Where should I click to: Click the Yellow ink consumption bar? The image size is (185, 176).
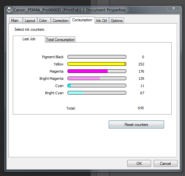[x=97, y=64]
